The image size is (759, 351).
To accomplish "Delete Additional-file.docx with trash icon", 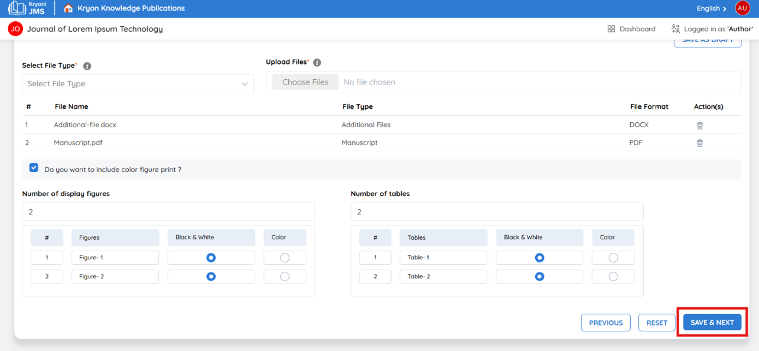I will click(x=700, y=125).
